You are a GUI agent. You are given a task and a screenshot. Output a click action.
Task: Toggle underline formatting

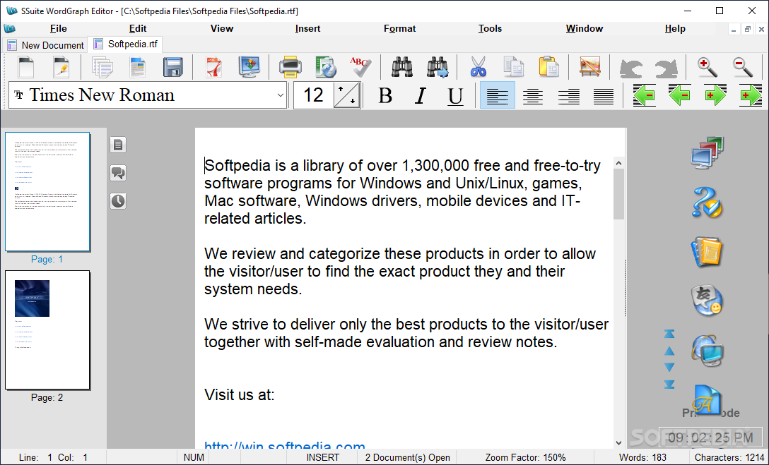[x=456, y=95]
